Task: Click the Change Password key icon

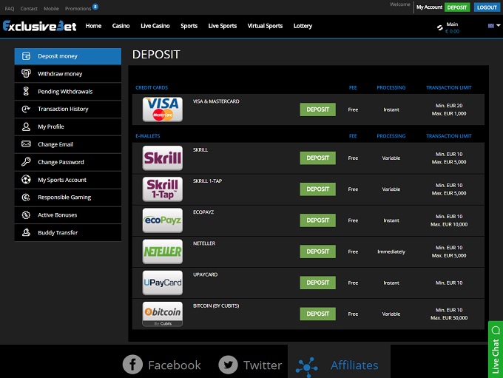Action: [x=26, y=162]
